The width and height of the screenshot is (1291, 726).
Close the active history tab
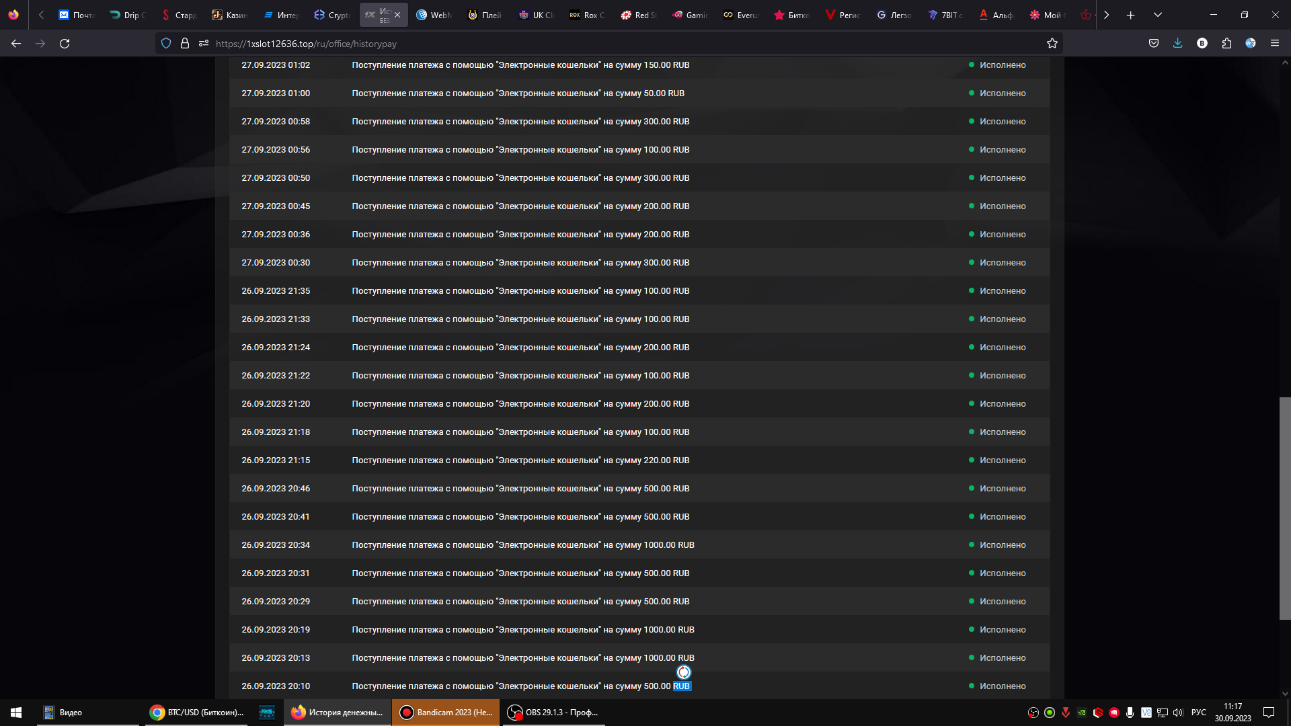397,15
